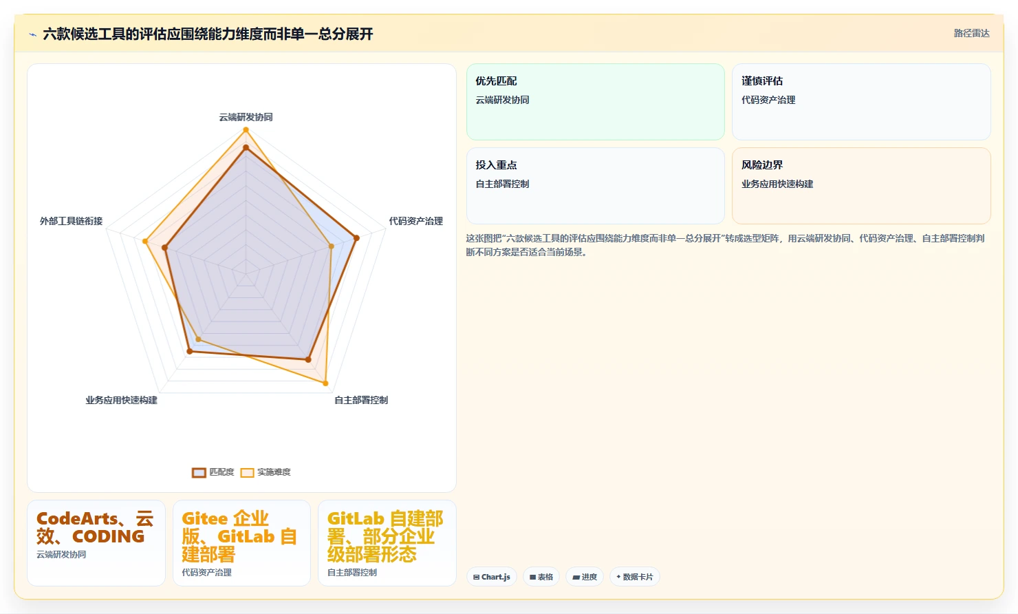Click the chart title 六款候选工具的评估
The height and width of the screenshot is (614, 1018).
click(x=208, y=34)
